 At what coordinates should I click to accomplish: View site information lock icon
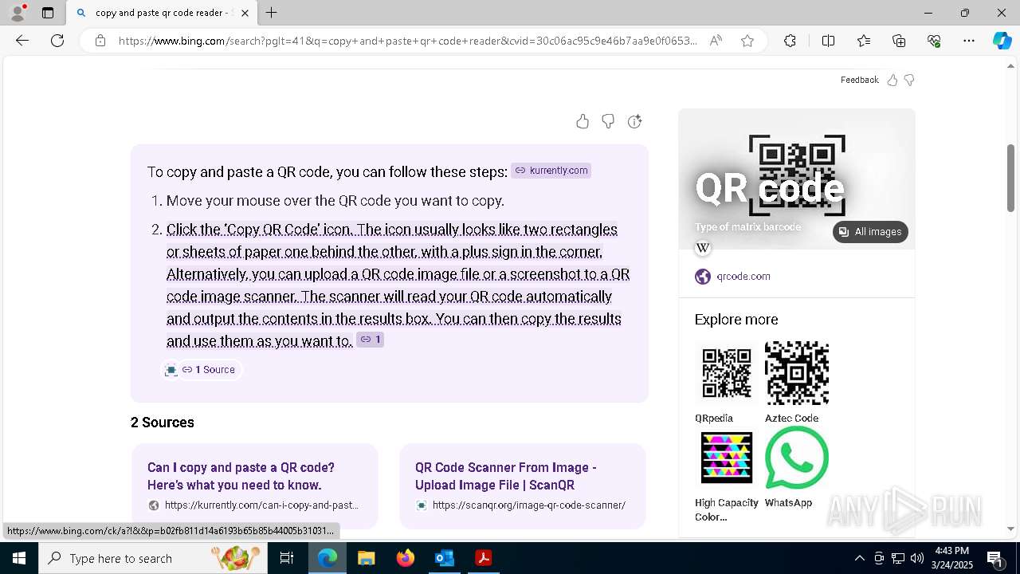pos(100,41)
